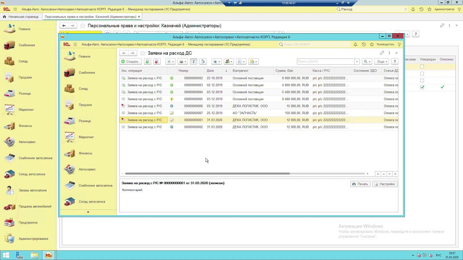Click the notifications bell in inner window

point(355,44)
